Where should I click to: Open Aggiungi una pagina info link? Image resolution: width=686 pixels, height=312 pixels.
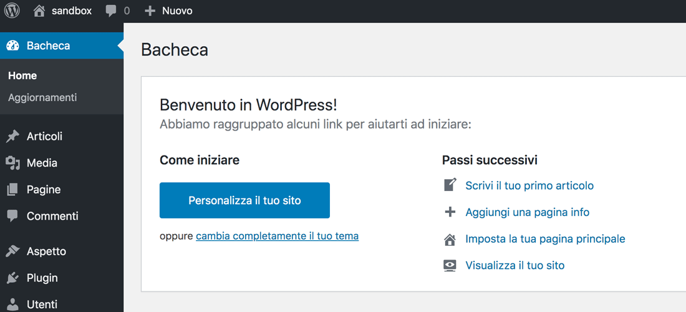click(527, 213)
